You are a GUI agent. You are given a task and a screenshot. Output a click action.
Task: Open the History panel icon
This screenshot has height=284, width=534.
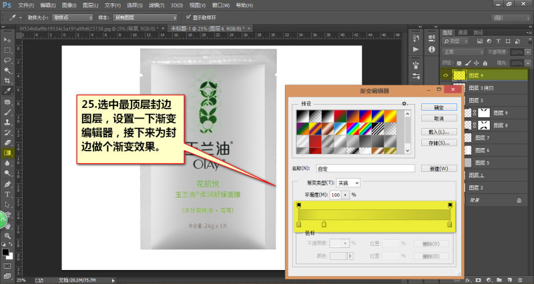click(416, 38)
